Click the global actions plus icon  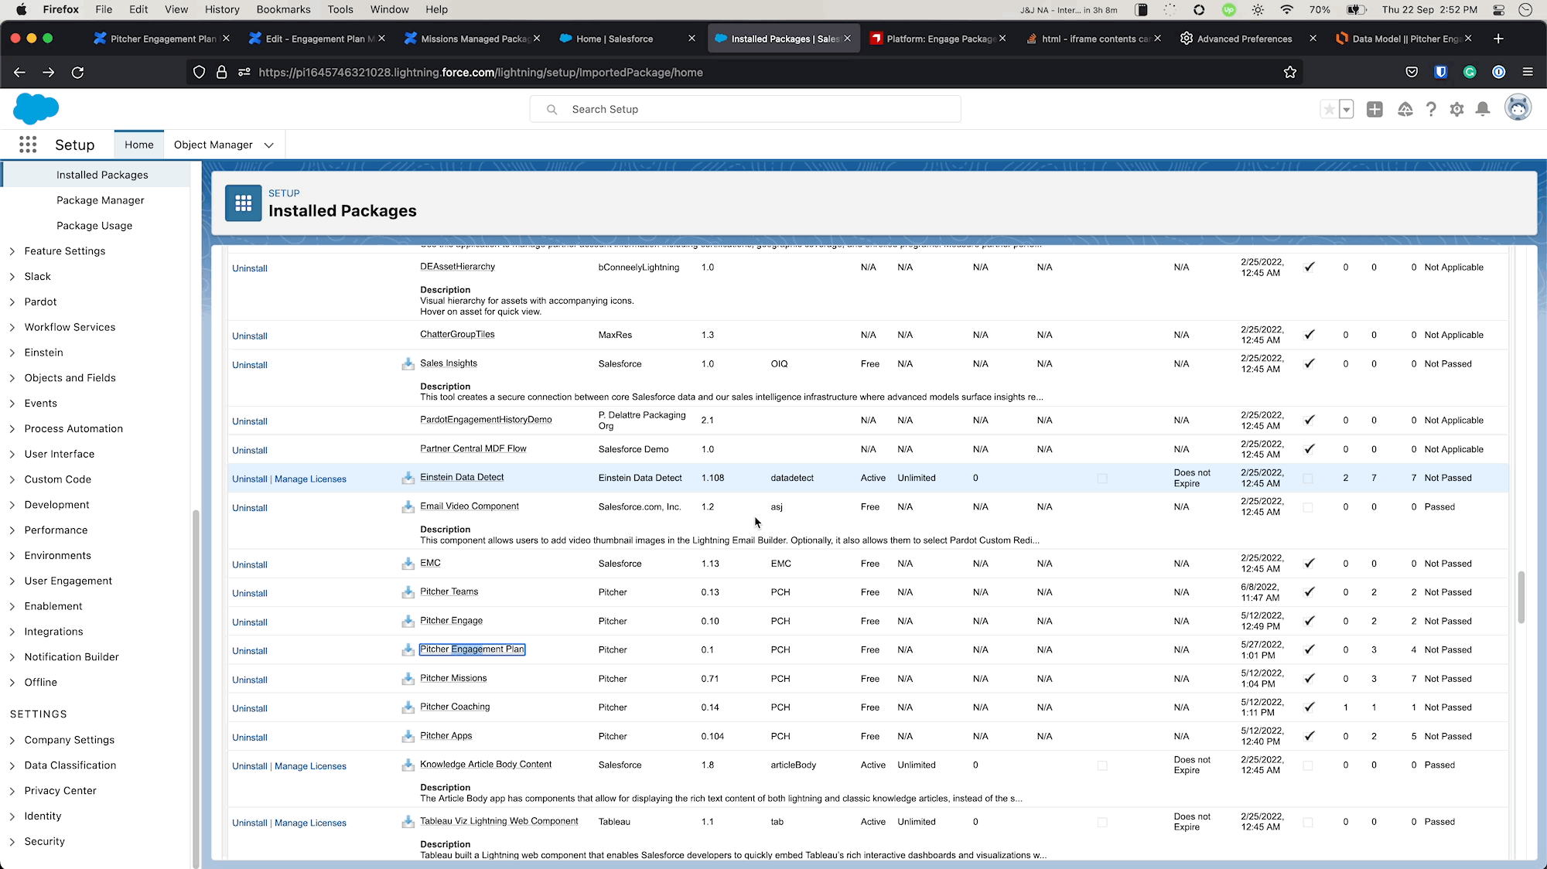coord(1375,110)
